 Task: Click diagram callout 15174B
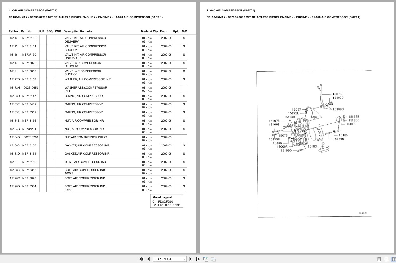(338, 139)
